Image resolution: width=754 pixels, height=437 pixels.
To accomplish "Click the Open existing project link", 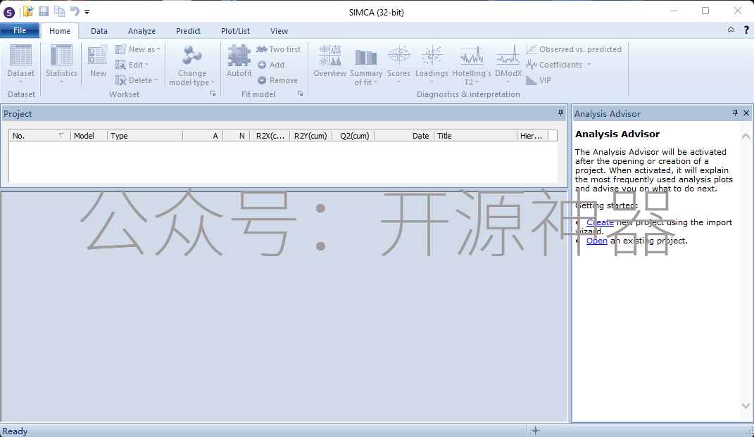I will 597,241.
